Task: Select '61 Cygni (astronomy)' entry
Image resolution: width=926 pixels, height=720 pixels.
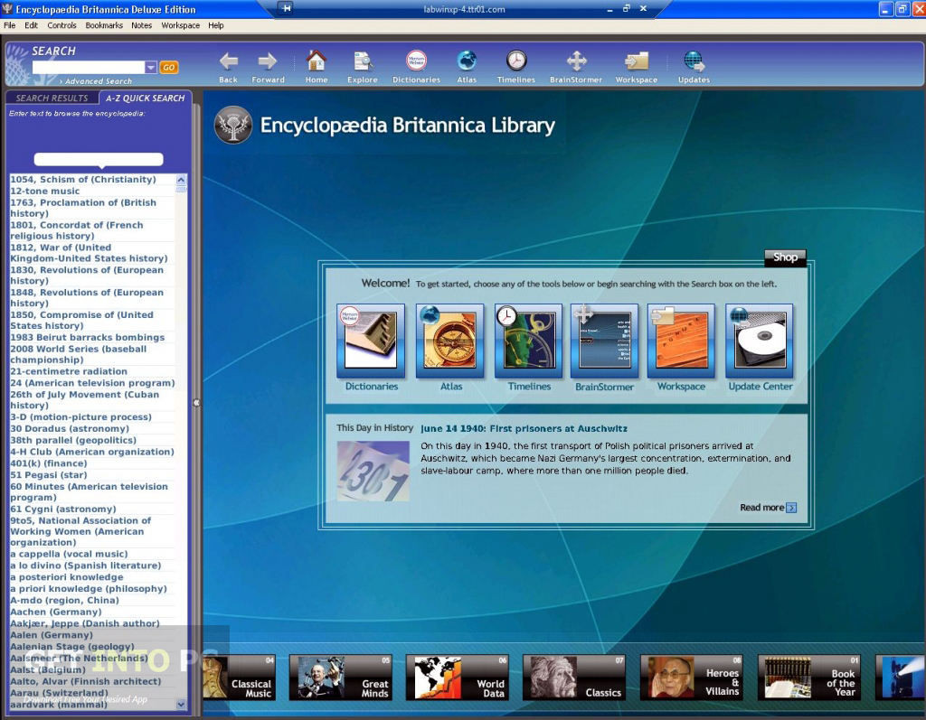Action: [63, 509]
